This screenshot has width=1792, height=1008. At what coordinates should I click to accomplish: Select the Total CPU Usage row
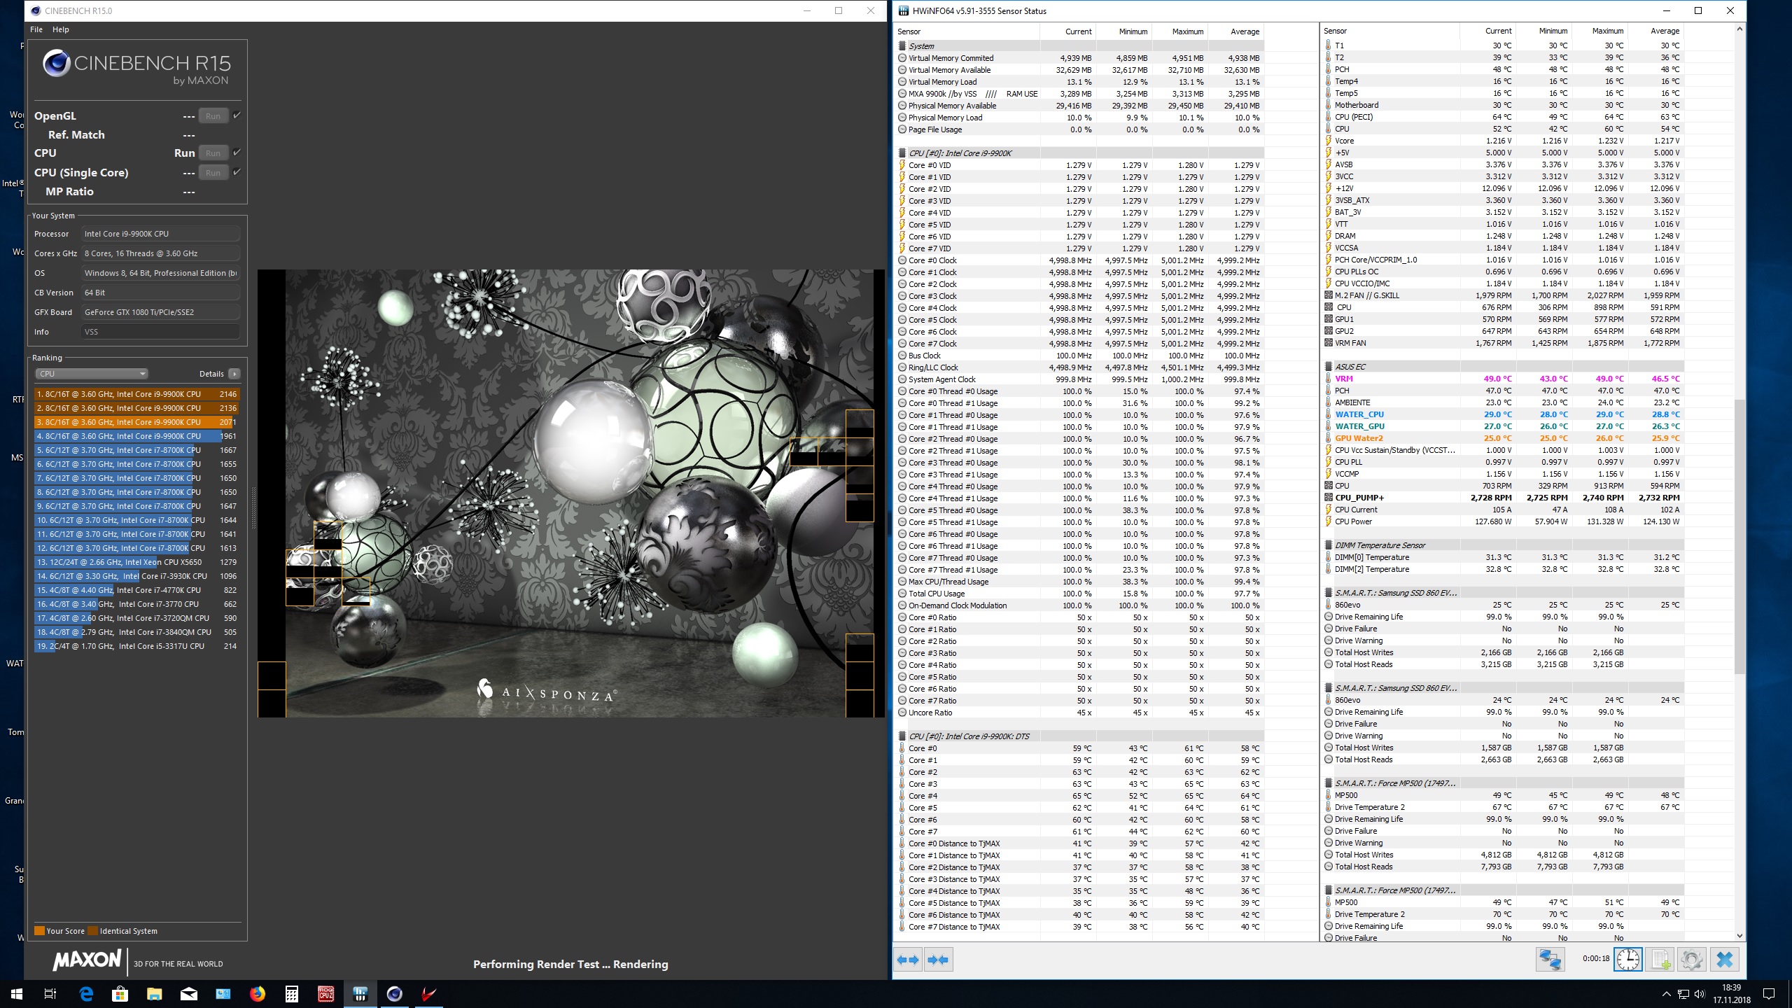pos(1080,594)
